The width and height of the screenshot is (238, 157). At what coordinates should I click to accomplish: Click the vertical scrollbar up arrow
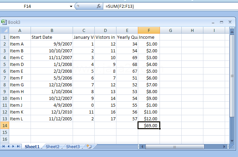click(232, 32)
